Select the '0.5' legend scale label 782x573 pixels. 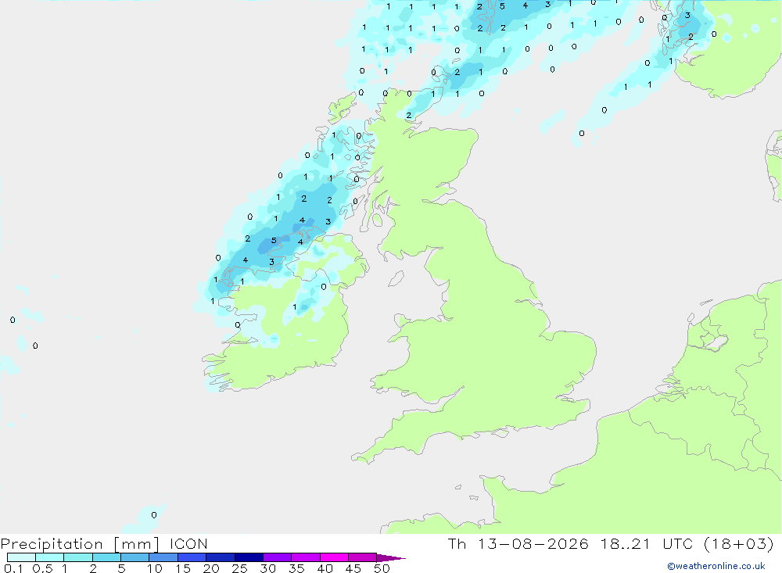click(42, 568)
